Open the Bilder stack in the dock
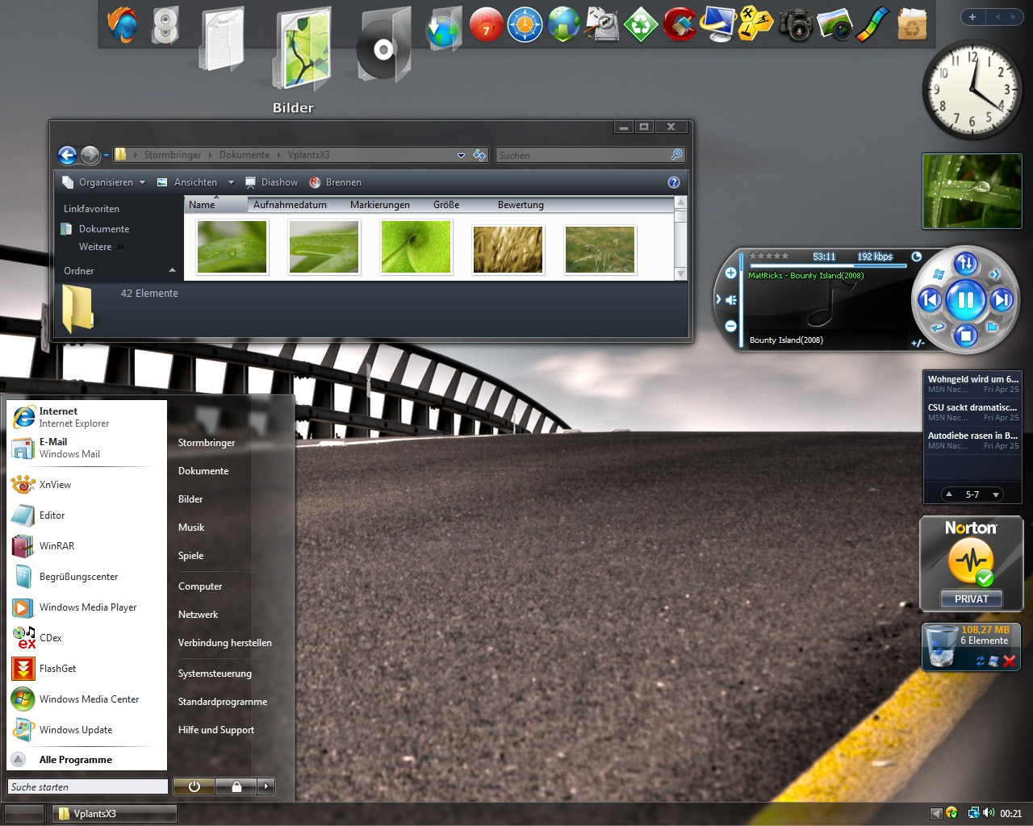Viewport: 1033px width, 826px height. click(302, 48)
